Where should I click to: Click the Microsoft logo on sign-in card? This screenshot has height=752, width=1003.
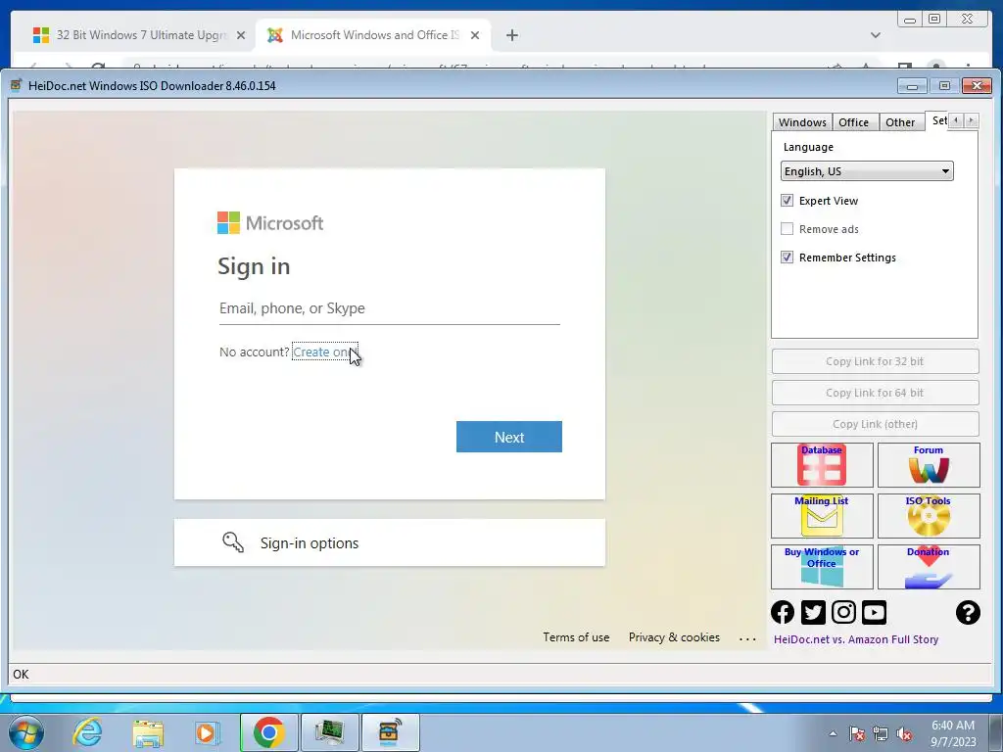point(270,223)
